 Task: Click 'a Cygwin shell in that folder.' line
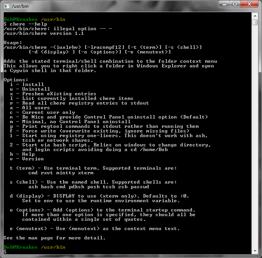click(50, 71)
